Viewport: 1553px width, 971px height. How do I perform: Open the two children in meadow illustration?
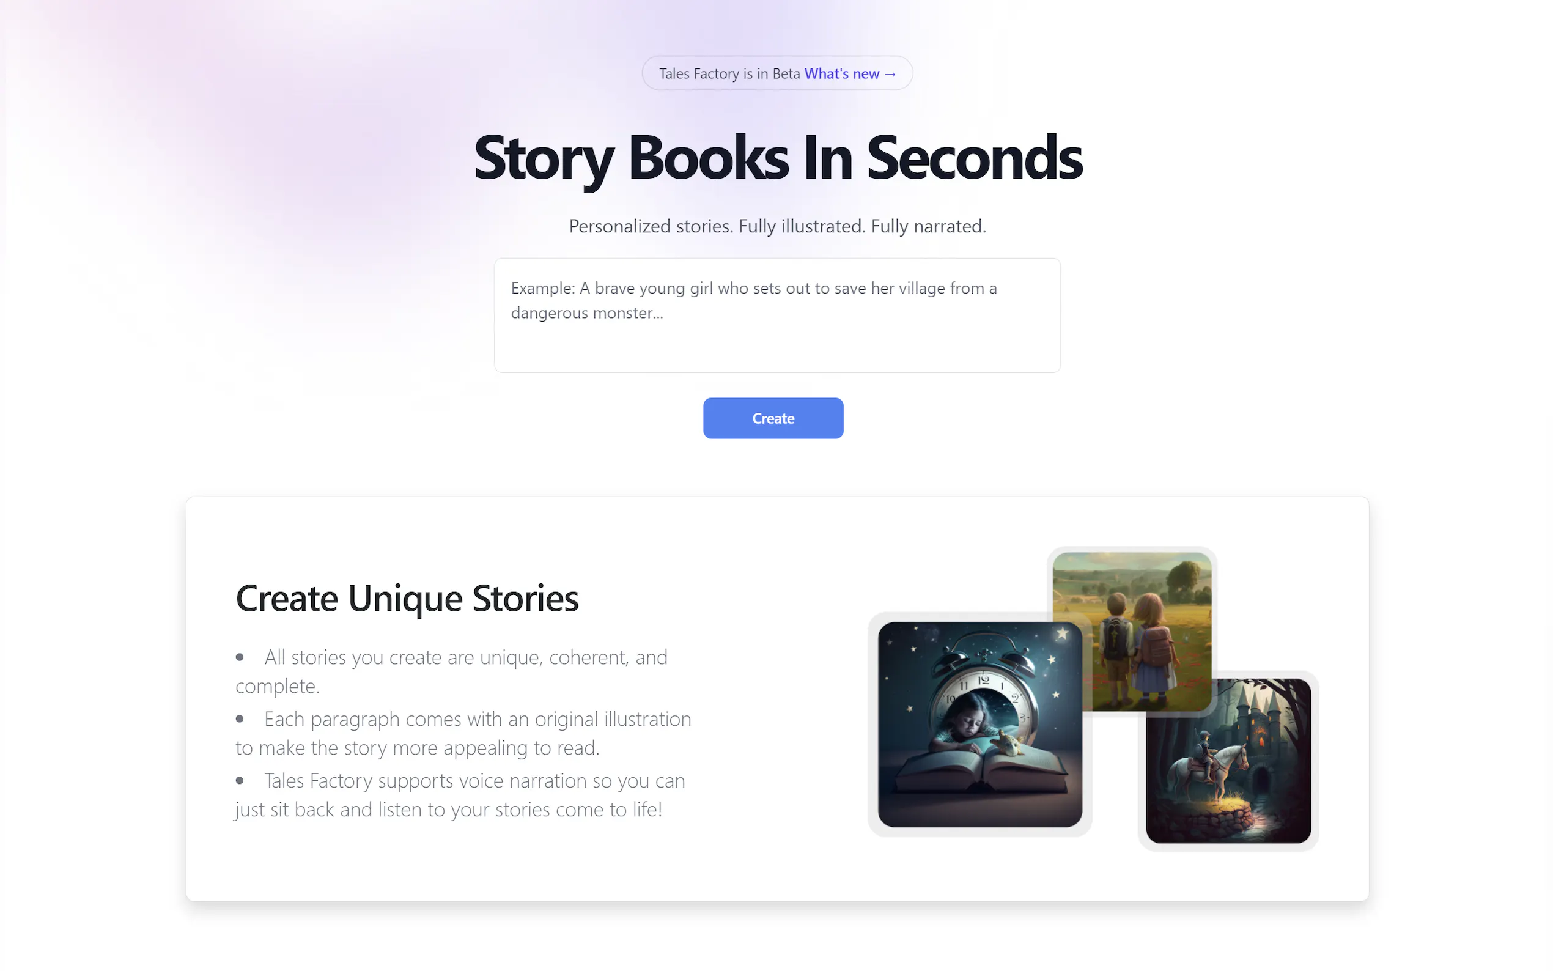pos(1132,630)
